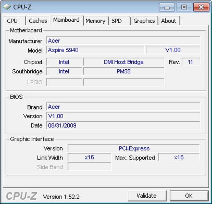Select the Mainboard tab
The height and width of the screenshot is (204, 212).
(x=66, y=20)
